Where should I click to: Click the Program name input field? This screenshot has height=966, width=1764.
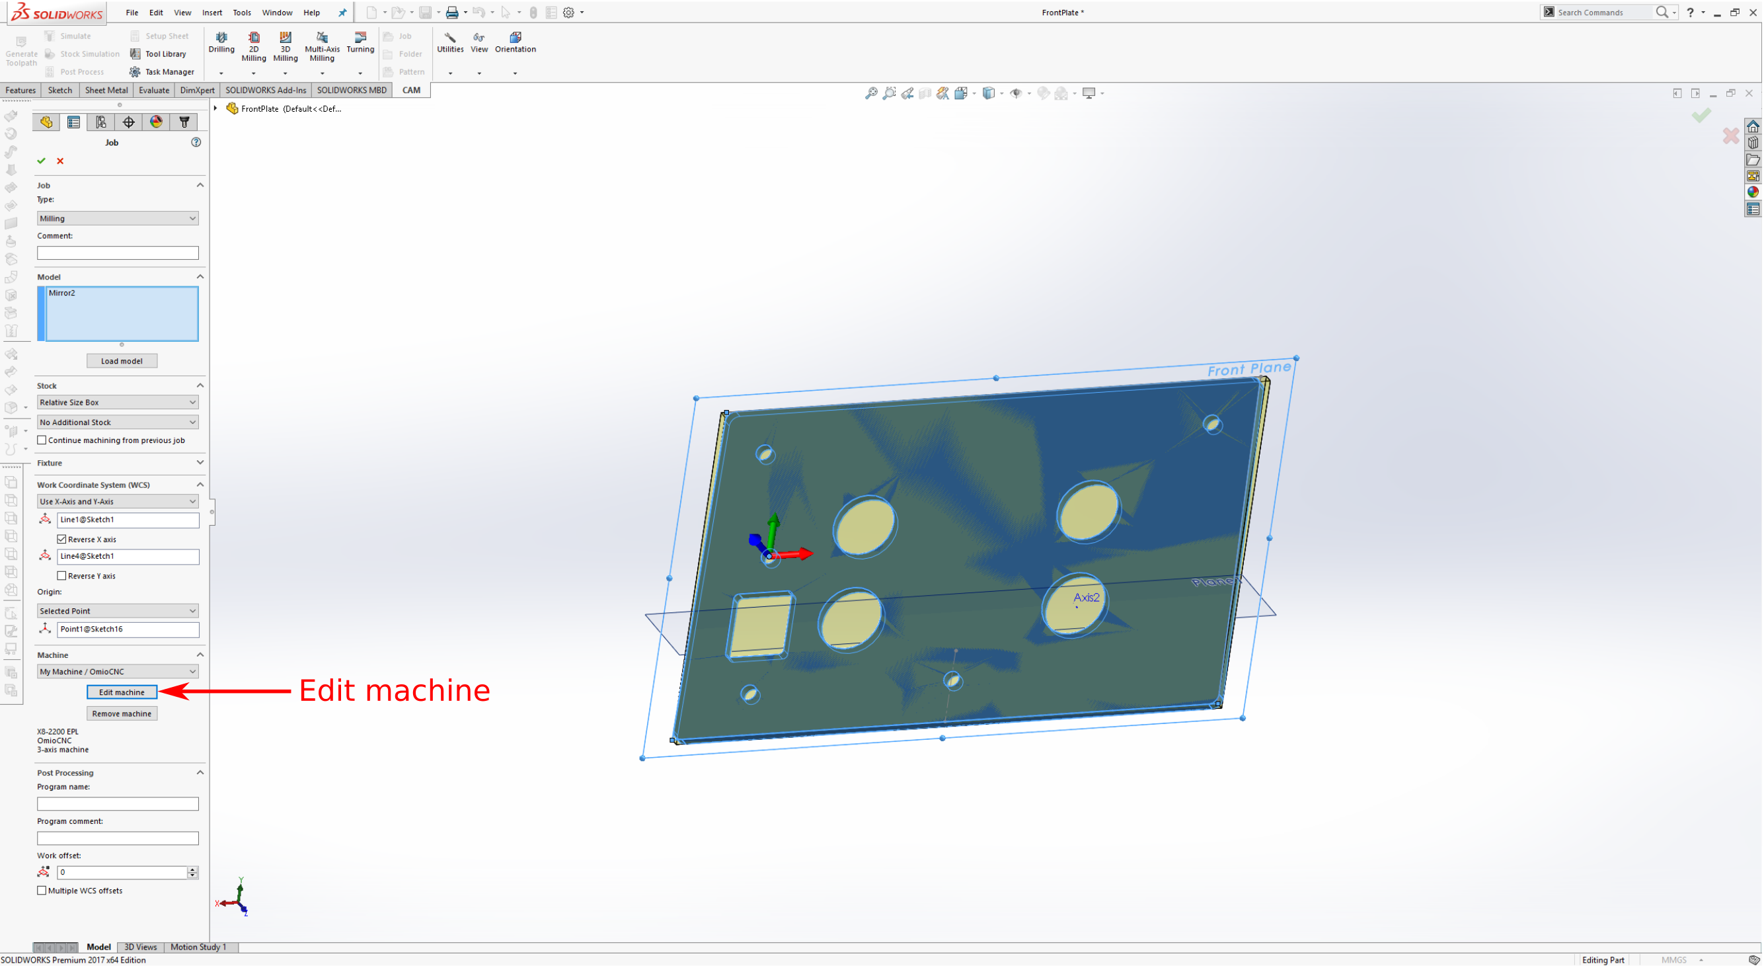click(x=118, y=803)
